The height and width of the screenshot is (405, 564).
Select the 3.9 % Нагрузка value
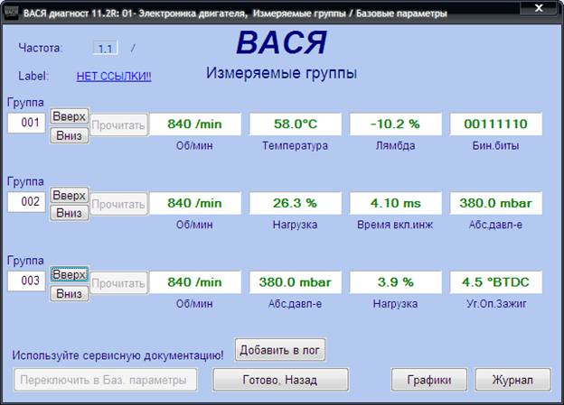[x=395, y=282]
